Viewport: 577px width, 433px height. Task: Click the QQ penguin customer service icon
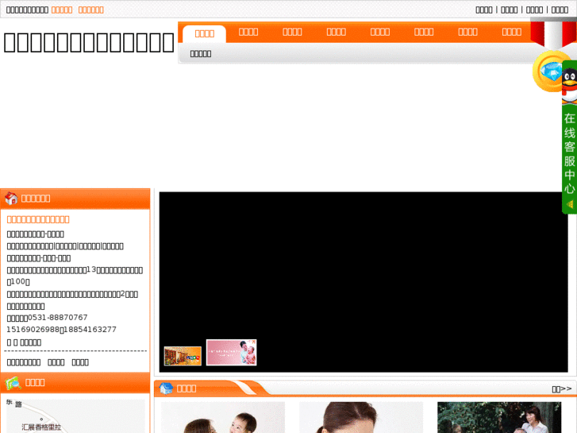click(569, 86)
